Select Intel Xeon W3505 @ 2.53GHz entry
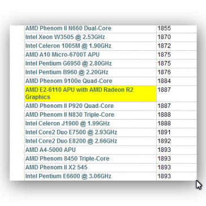Screen dimensions: 206x206 65,37
